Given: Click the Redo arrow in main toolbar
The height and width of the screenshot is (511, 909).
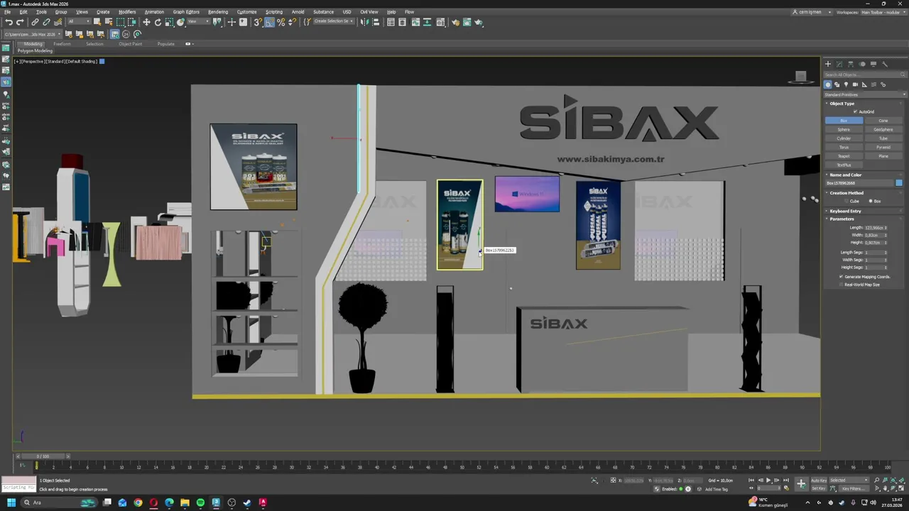Looking at the screenshot, I should click(20, 22).
